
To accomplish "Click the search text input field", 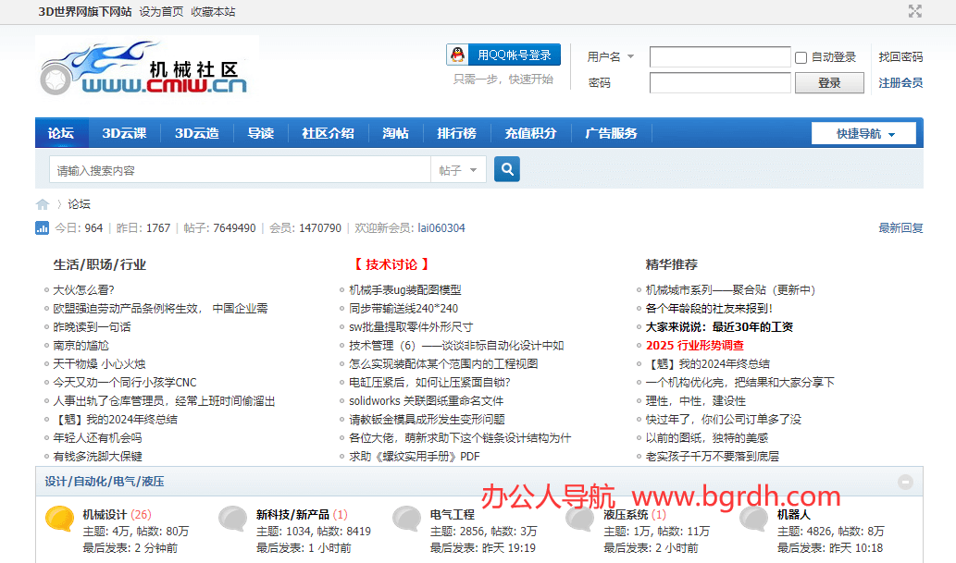I will [x=241, y=170].
